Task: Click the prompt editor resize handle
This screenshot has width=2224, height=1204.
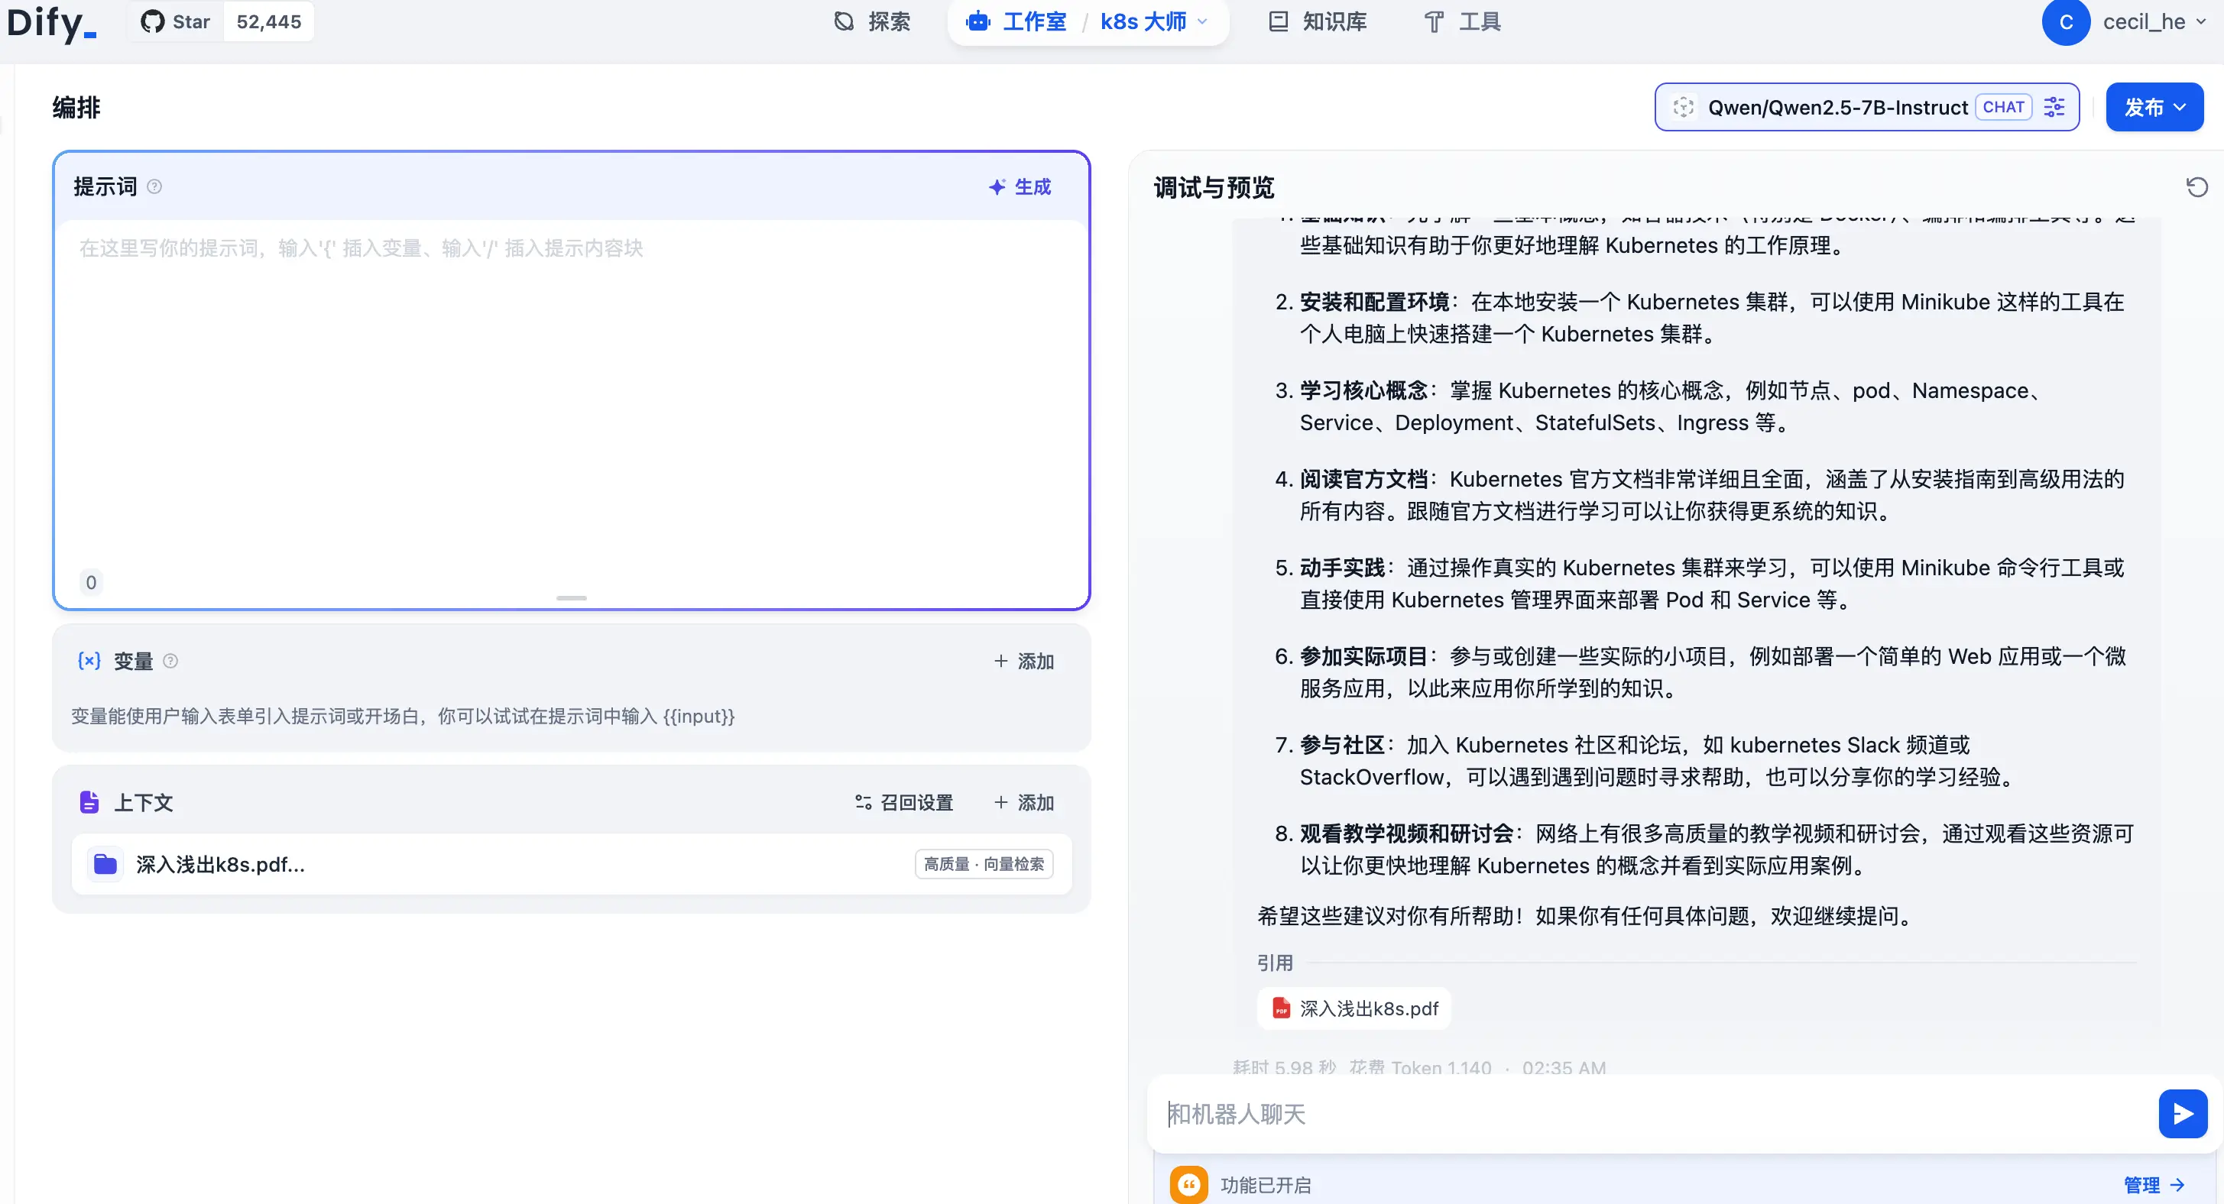Action: point(571,597)
